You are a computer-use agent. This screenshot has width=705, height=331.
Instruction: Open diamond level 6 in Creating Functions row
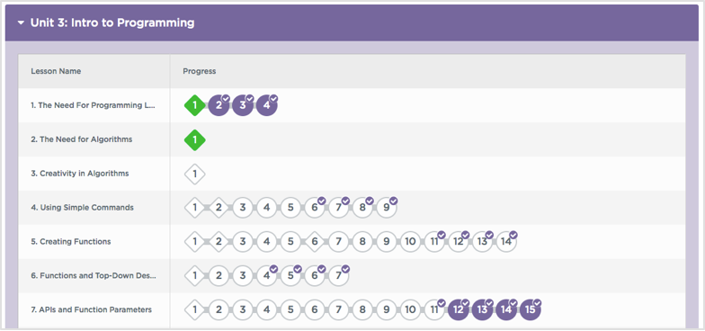coord(315,242)
